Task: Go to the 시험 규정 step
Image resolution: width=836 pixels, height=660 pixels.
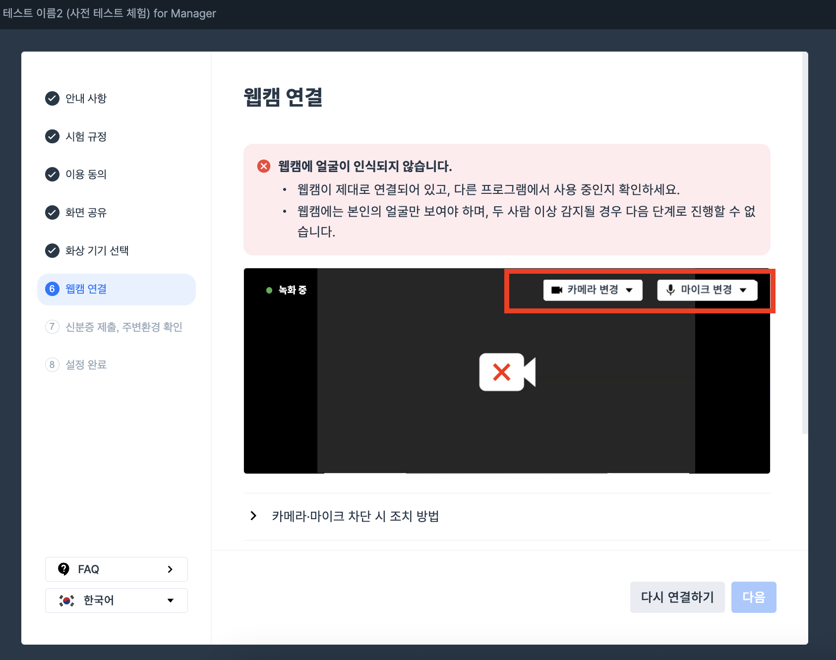Action: pyautogui.click(x=86, y=137)
